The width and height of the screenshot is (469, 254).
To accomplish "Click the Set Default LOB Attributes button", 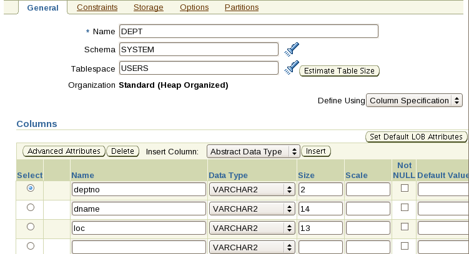I will tap(416, 136).
